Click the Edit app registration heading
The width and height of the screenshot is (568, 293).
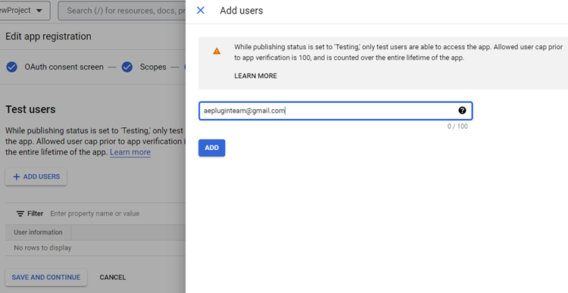click(48, 36)
